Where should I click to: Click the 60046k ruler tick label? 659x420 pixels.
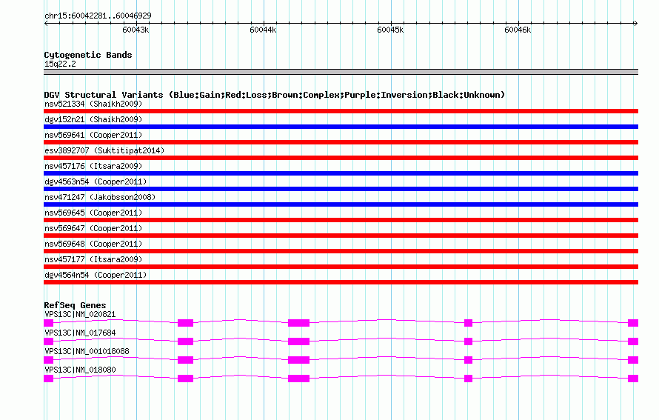coord(518,30)
